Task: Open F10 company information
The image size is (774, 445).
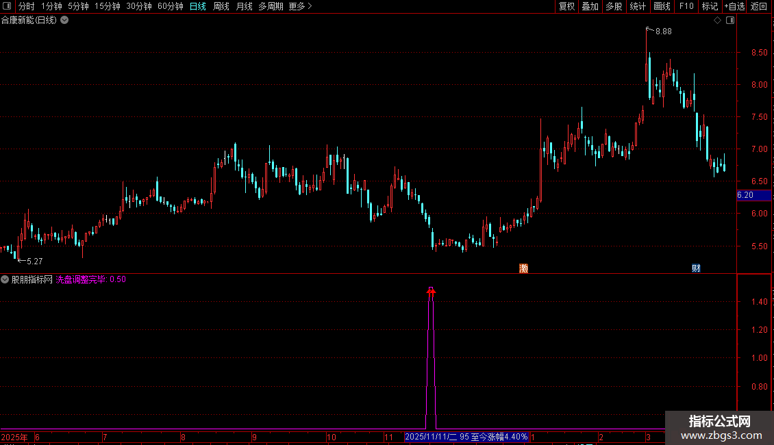Action: (686, 6)
